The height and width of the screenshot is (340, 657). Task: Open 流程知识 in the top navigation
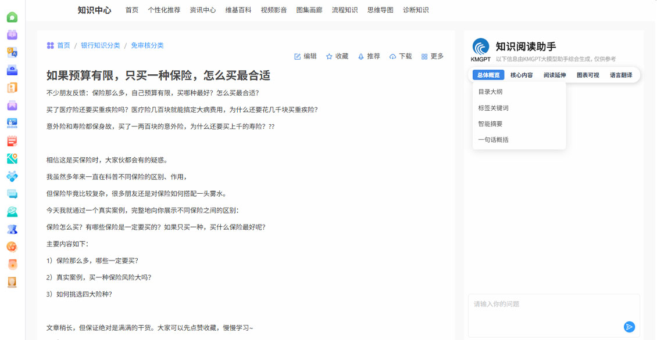[345, 10]
